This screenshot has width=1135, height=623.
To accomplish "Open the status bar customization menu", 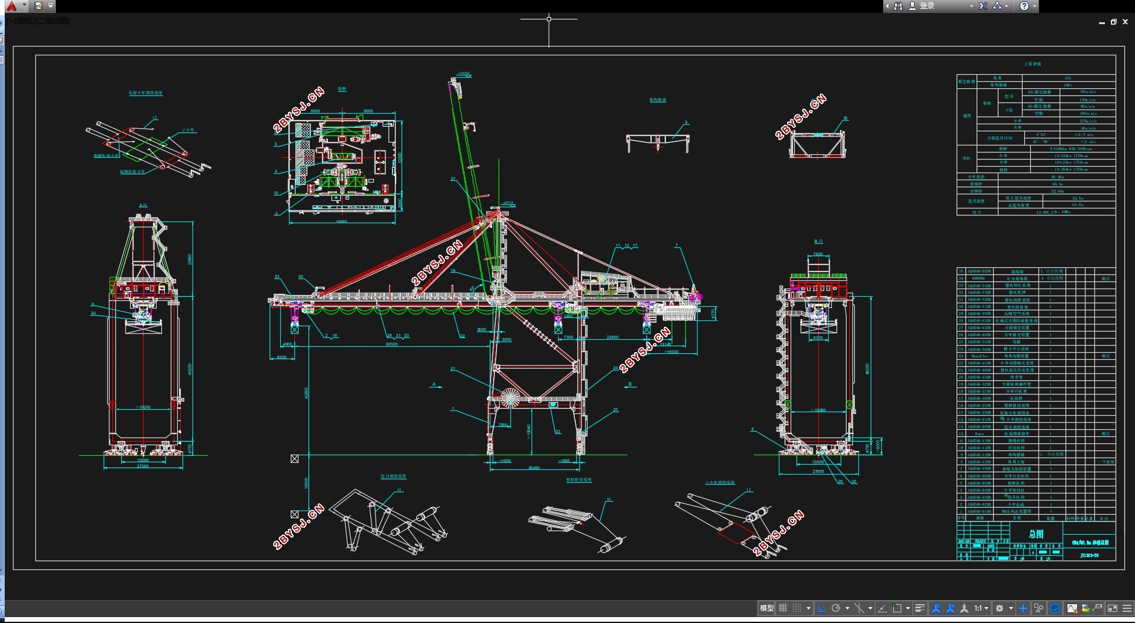I will [x=1127, y=608].
